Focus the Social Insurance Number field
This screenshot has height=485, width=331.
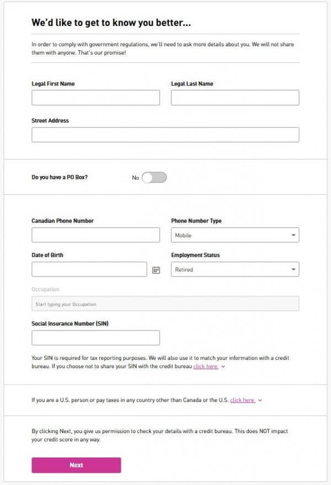(95, 338)
